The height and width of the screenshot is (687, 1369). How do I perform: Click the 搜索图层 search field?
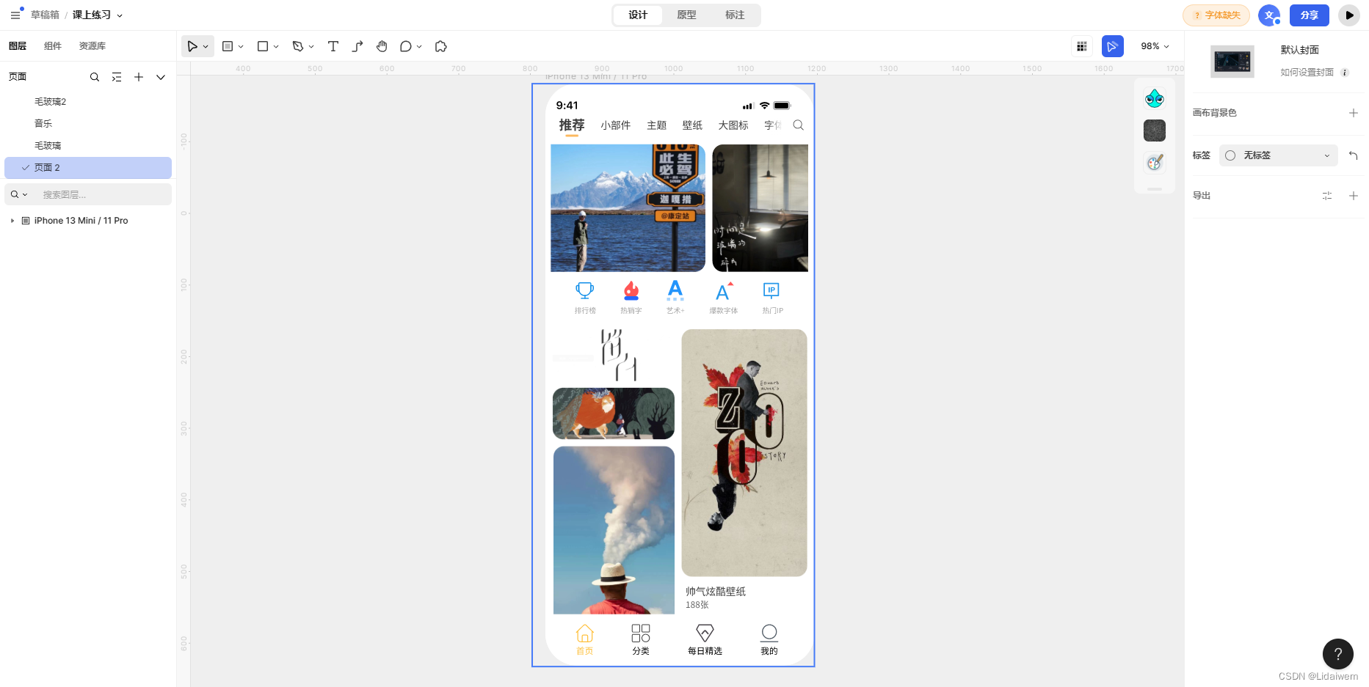point(88,195)
